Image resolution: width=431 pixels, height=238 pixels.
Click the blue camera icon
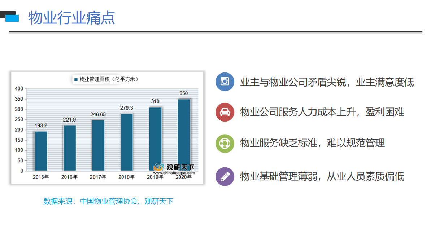coord(225,82)
